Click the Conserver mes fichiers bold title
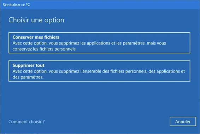This screenshot has width=200, height=134. point(36,37)
